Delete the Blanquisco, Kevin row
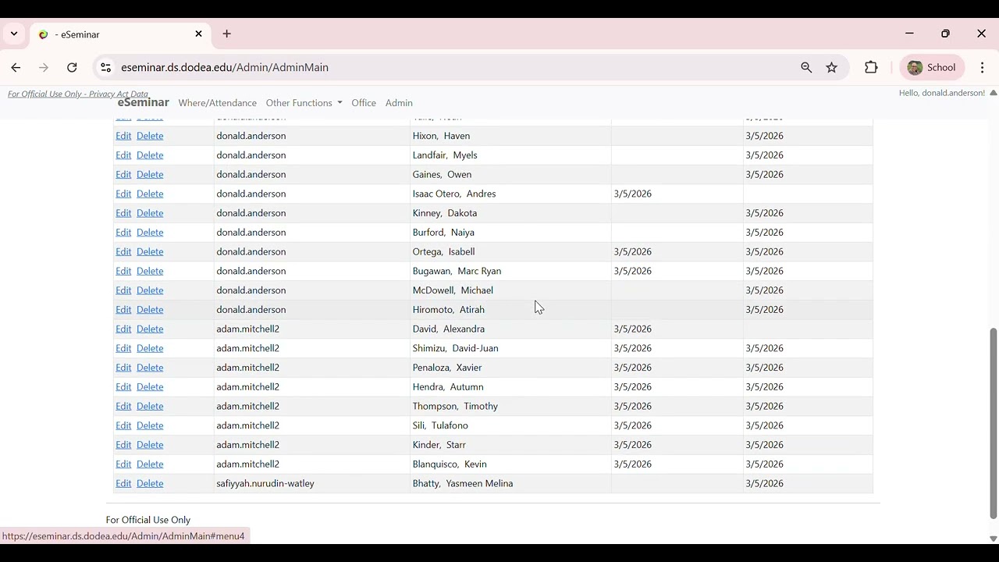The width and height of the screenshot is (999, 562). pos(150,464)
